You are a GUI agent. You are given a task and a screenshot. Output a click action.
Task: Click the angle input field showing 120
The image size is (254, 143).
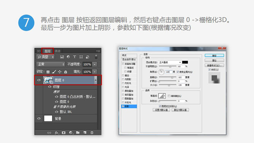click(169, 72)
